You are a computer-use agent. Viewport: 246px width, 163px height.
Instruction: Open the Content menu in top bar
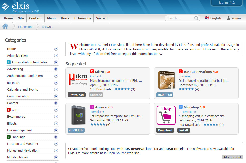(x=35, y=18)
